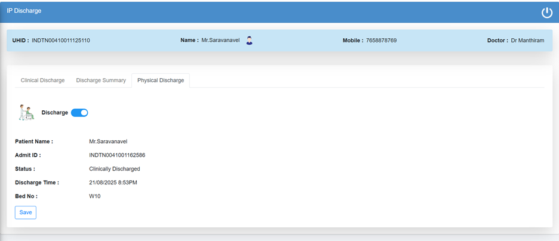Click the Admit ID value INDTN0041001162586
This screenshot has height=241, width=559.
point(117,155)
